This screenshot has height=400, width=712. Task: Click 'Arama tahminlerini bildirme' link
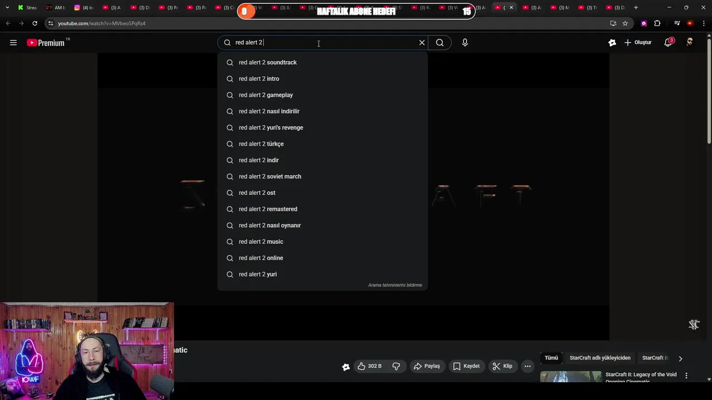395,285
